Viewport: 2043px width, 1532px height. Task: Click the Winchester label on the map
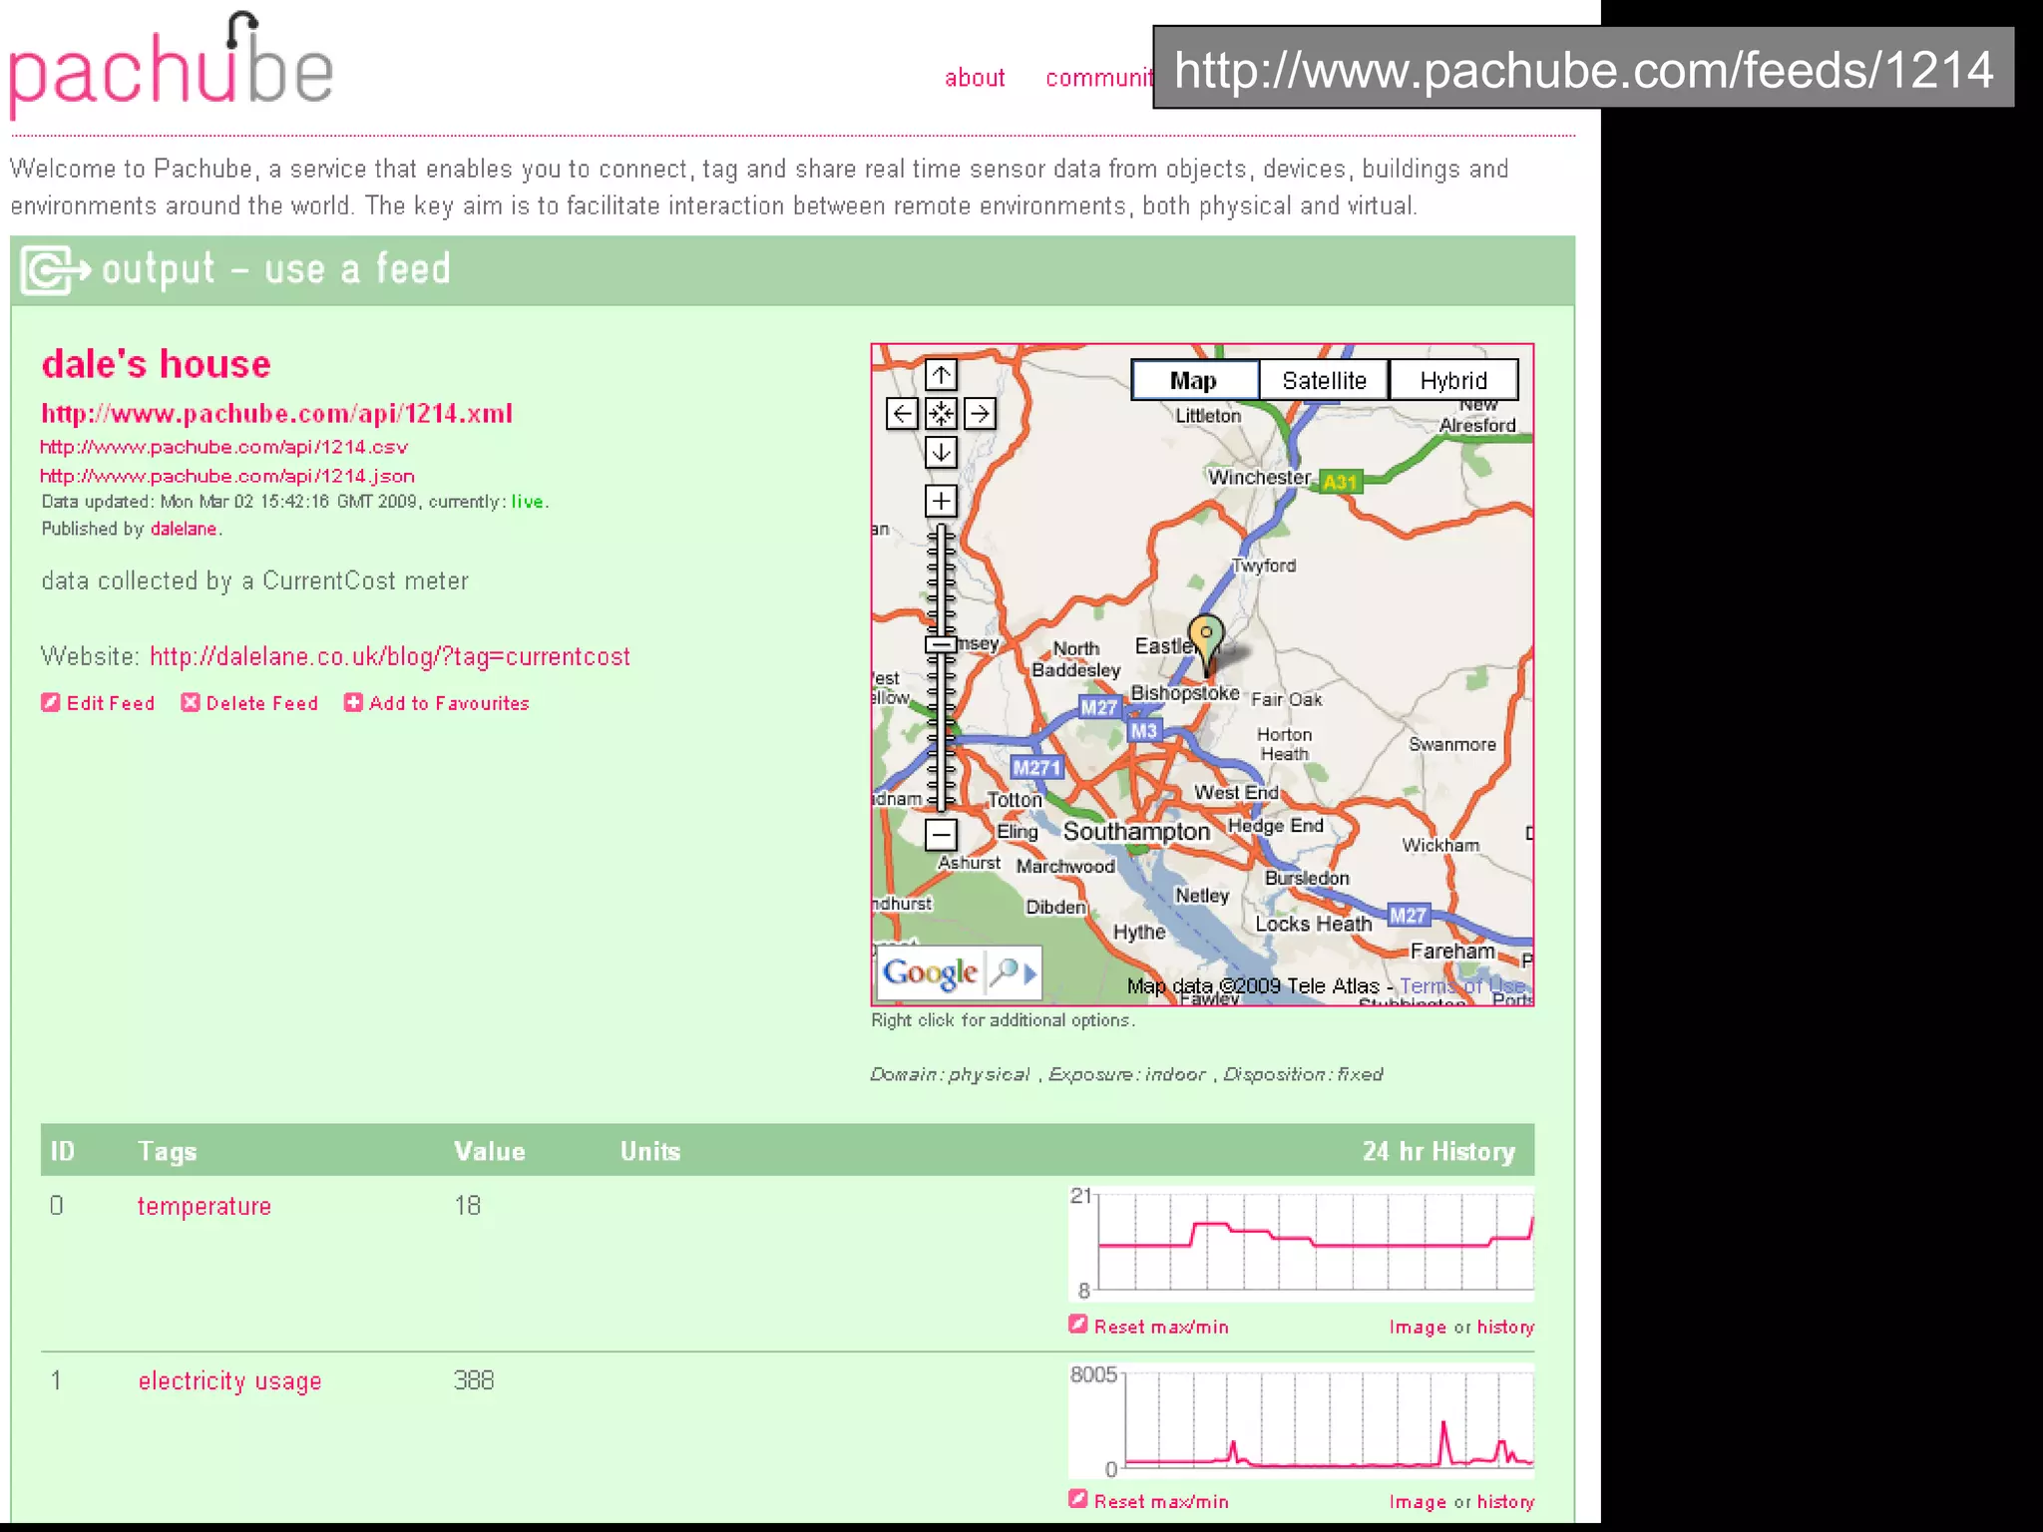click(x=1259, y=477)
